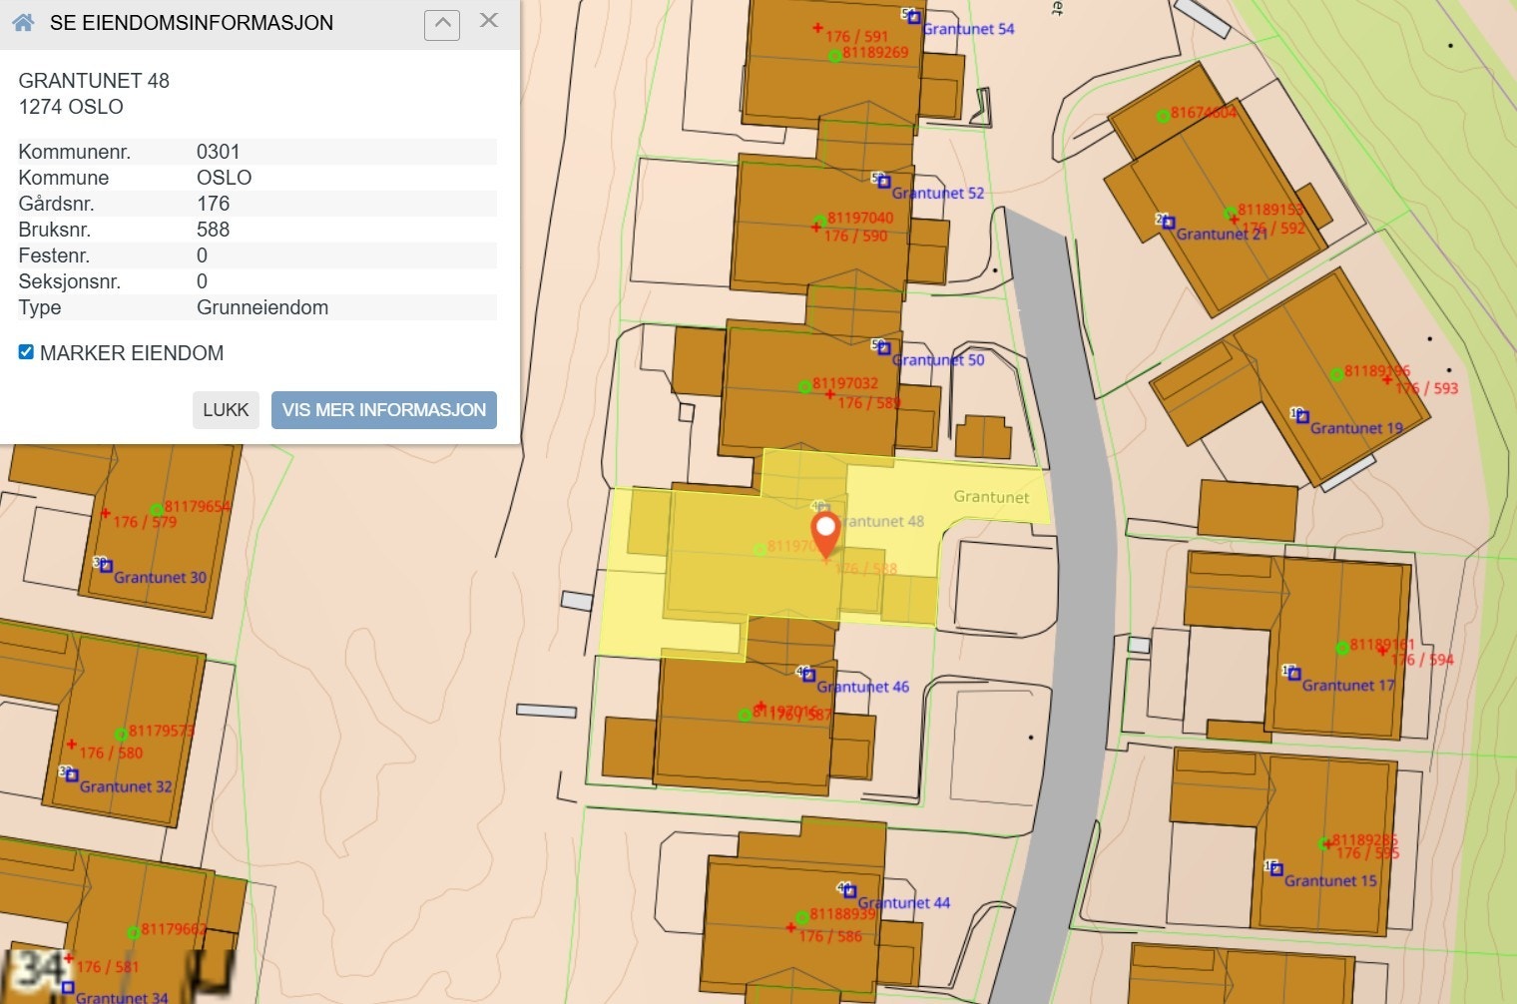Viewport: 1517px width, 1004px height.
Task: Select property label 176 / 580
Action: [x=110, y=753]
